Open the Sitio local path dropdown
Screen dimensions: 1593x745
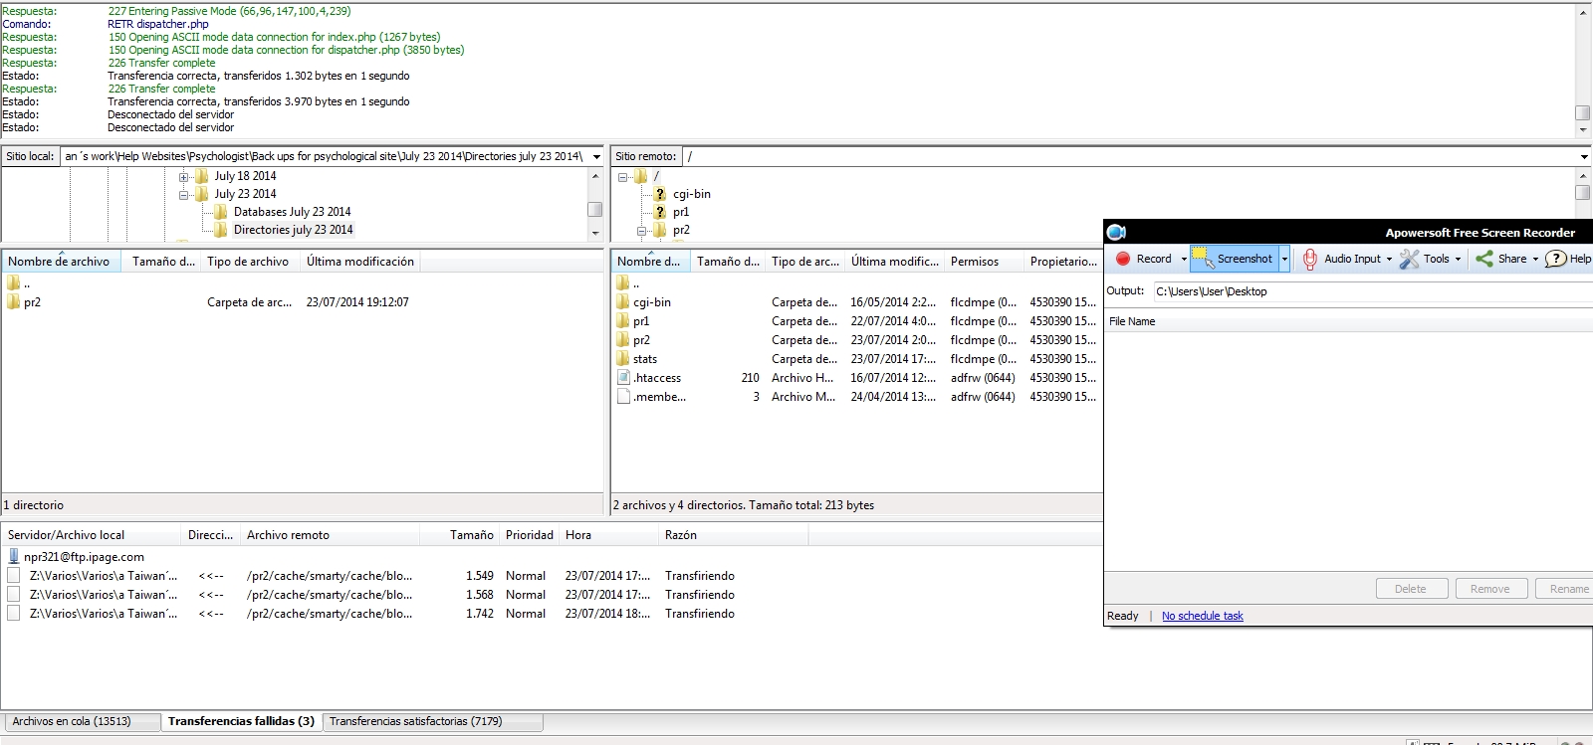596,157
